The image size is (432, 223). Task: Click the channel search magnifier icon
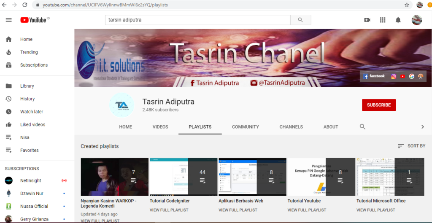362,126
